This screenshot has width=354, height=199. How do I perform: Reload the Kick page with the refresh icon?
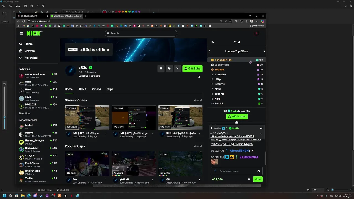coord(23,21)
